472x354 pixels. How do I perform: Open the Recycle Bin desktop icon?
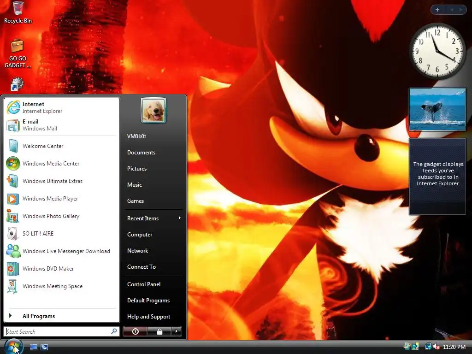[18, 12]
